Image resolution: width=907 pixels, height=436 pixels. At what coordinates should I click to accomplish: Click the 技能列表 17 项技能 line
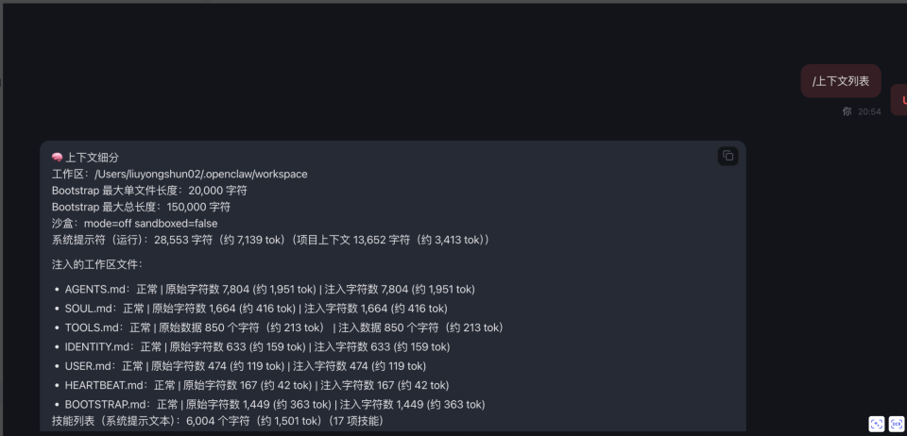pyautogui.click(x=218, y=421)
